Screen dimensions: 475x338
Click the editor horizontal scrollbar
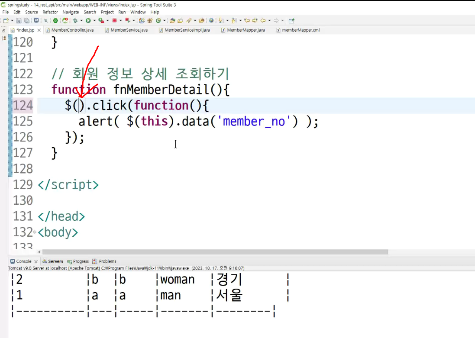point(215,252)
